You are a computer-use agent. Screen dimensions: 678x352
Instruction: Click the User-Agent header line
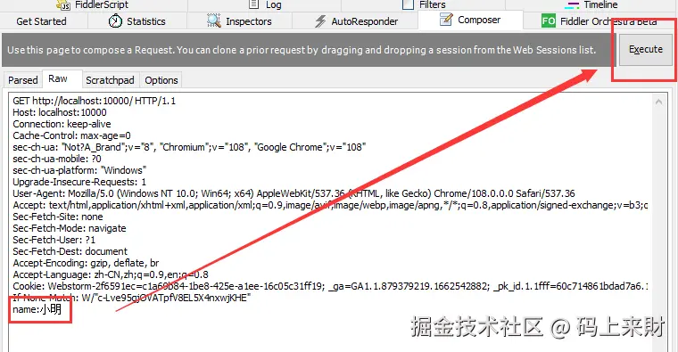pyautogui.click(x=294, y=193)
